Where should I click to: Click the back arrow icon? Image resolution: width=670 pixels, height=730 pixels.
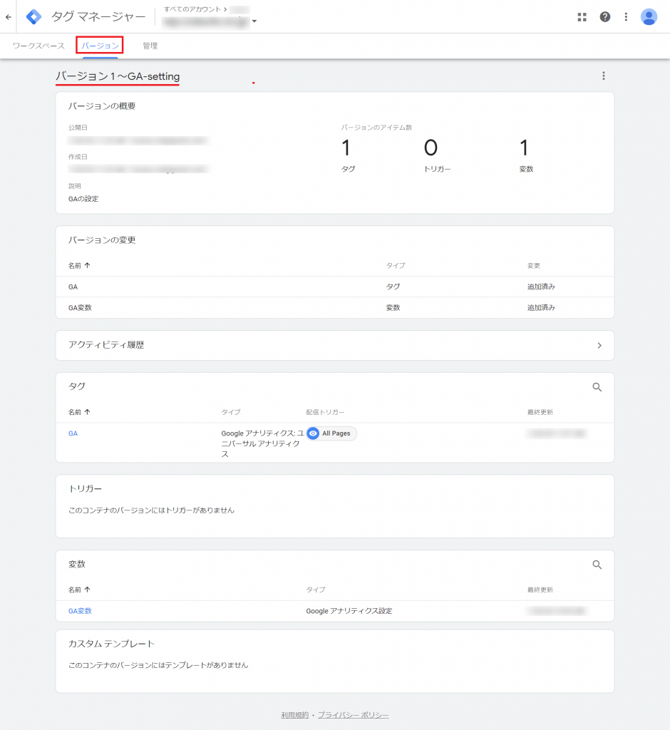tap(9, 17)
